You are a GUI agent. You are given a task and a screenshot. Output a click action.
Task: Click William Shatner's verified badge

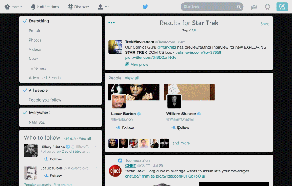[x=199, y=114]
